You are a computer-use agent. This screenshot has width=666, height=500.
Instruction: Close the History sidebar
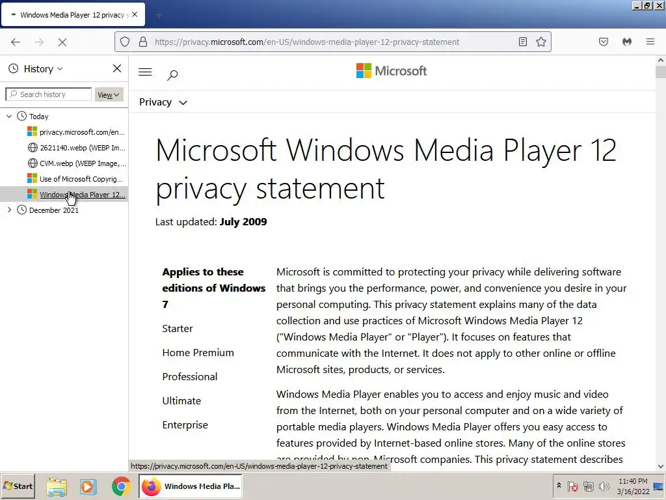117,68
